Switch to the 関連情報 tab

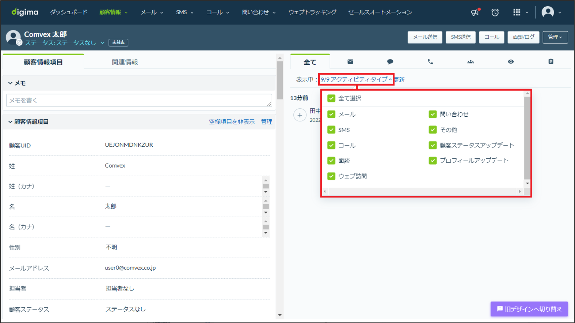pyautogui.click(x=125, y=62)
